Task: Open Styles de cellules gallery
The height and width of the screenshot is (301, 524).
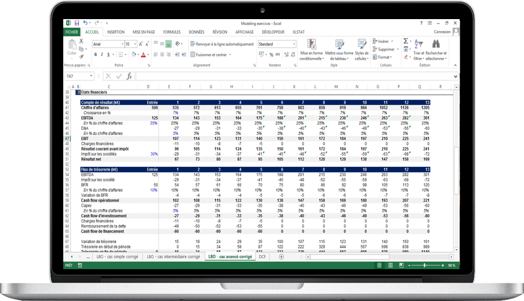Action: pyautogui.click(x=362, y=50)
